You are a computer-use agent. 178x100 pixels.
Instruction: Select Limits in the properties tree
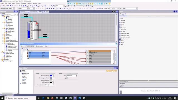[24, 79]
